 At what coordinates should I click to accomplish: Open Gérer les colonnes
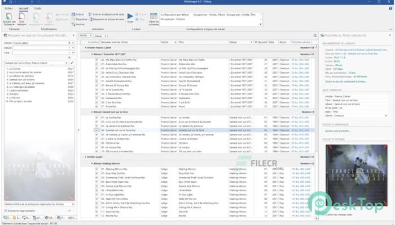click(153, 19)
